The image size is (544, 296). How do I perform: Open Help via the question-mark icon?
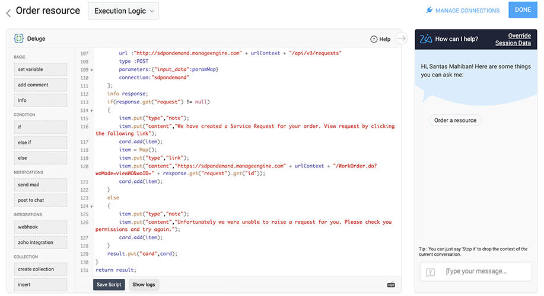point(374,39)
